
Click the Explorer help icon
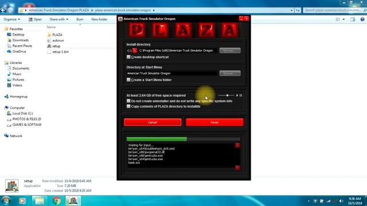pyautogui.click(x=362, y=19)
